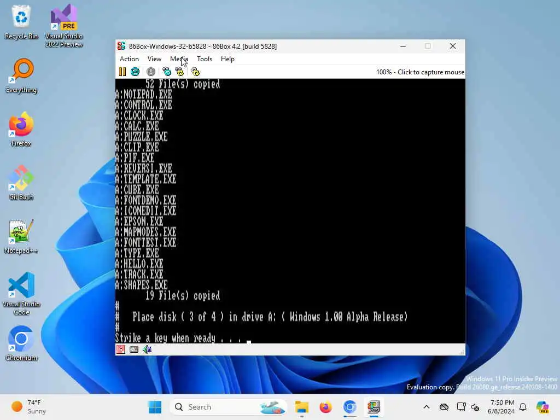
Task: Open the Tools menu
Action: point(205,59)
